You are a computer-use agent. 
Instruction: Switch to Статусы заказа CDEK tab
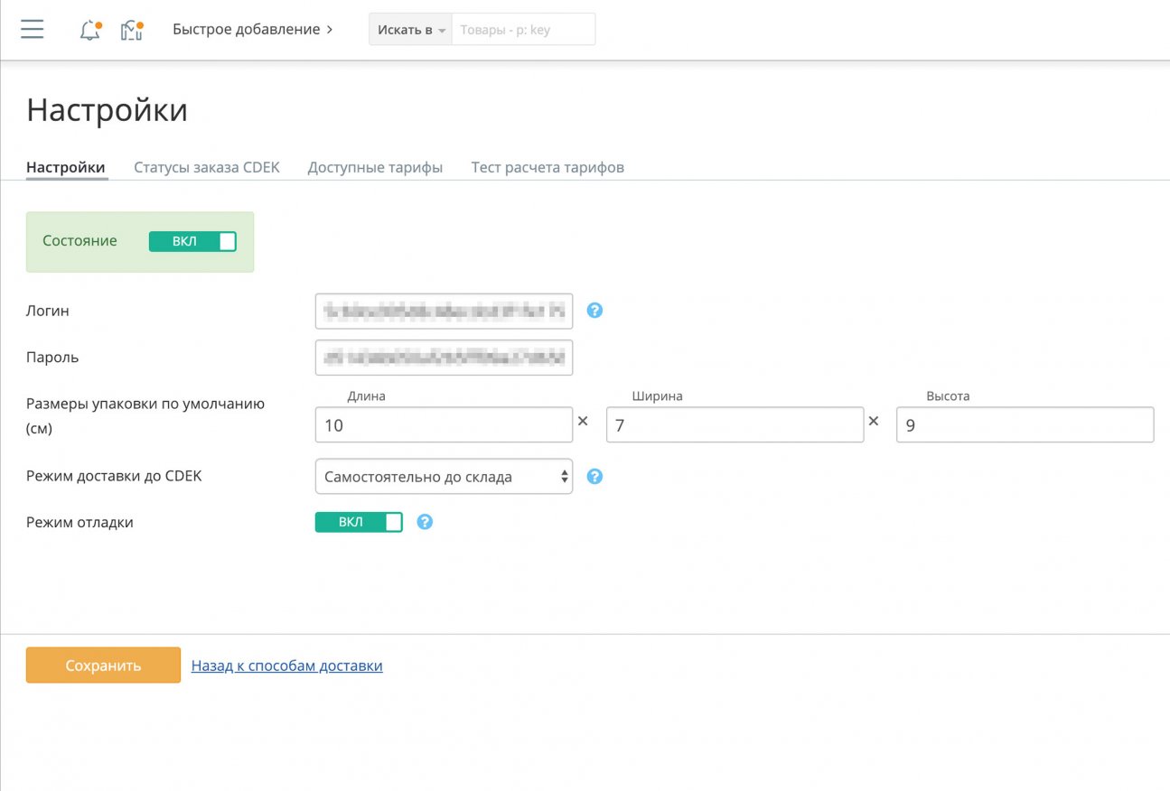point(207,168)
